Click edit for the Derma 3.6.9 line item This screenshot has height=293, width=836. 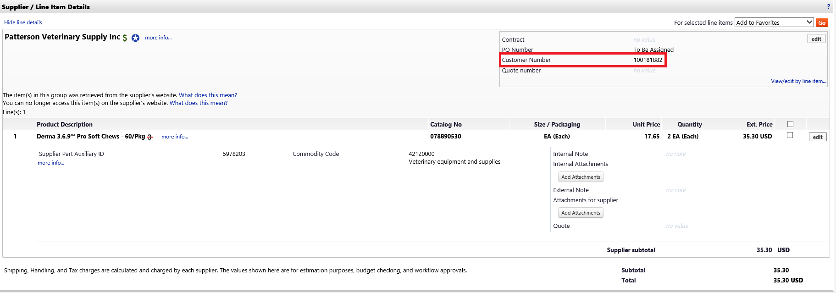(x=818, y=137)
